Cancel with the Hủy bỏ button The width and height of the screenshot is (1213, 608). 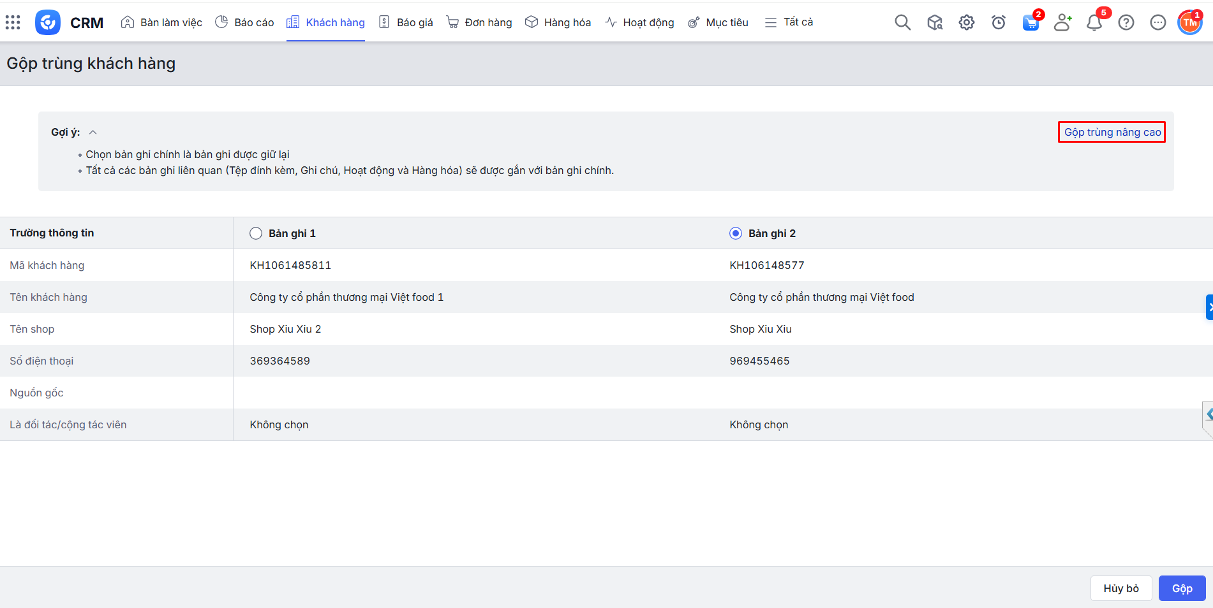tap(1120, 588)
